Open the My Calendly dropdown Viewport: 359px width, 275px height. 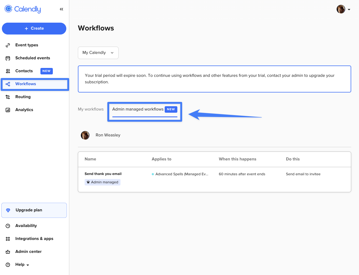click(x=98, y=53)
